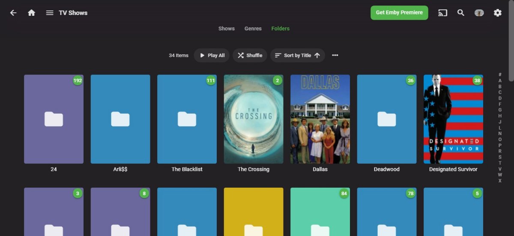This screenshot has width=514, height=236.
Task: Open the teal folder card with badge 84
Action: [320, 212]
